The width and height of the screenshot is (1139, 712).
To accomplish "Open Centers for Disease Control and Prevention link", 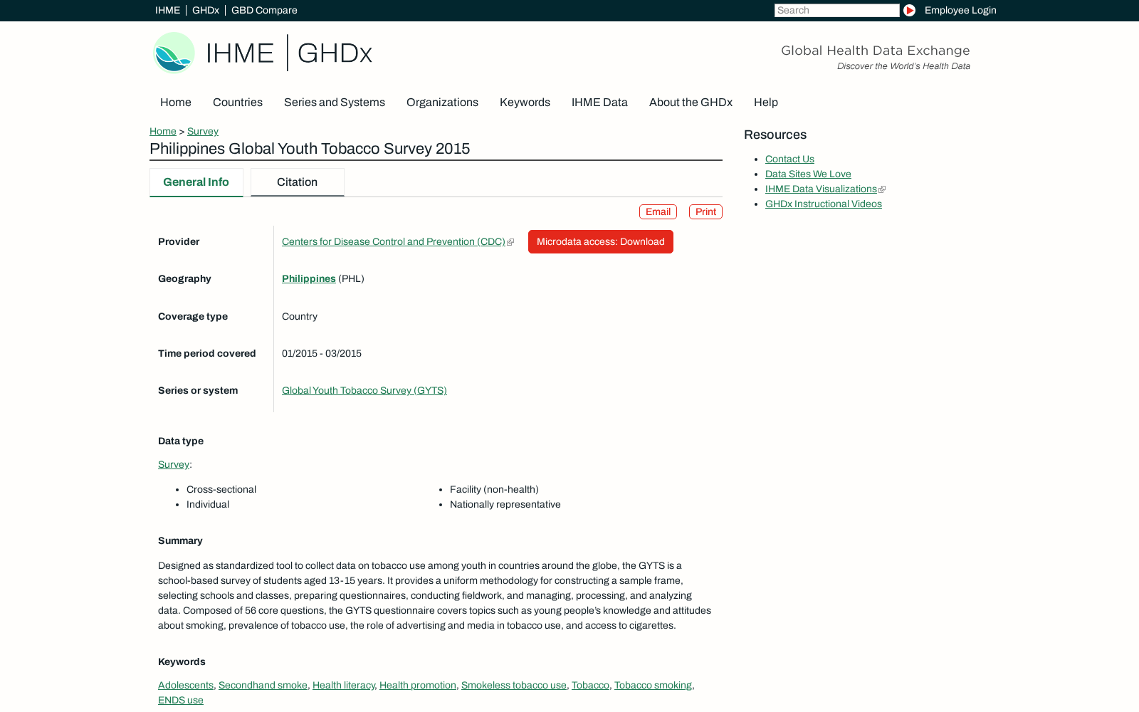I will coord(394,241).
